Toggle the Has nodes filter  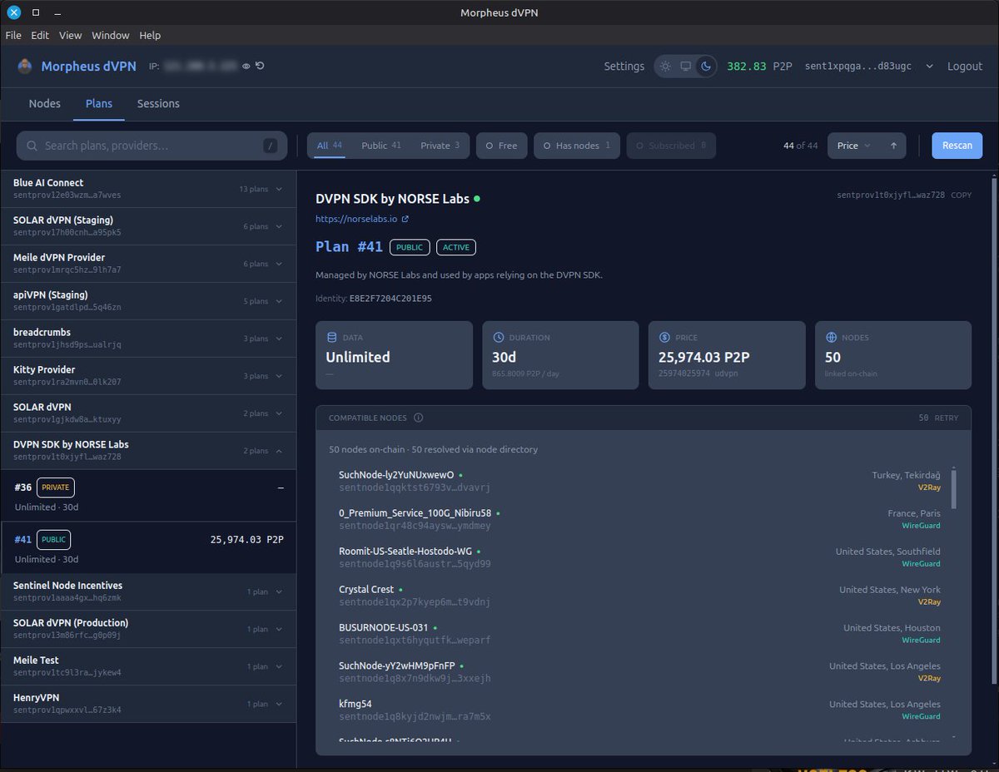point(577,146)
